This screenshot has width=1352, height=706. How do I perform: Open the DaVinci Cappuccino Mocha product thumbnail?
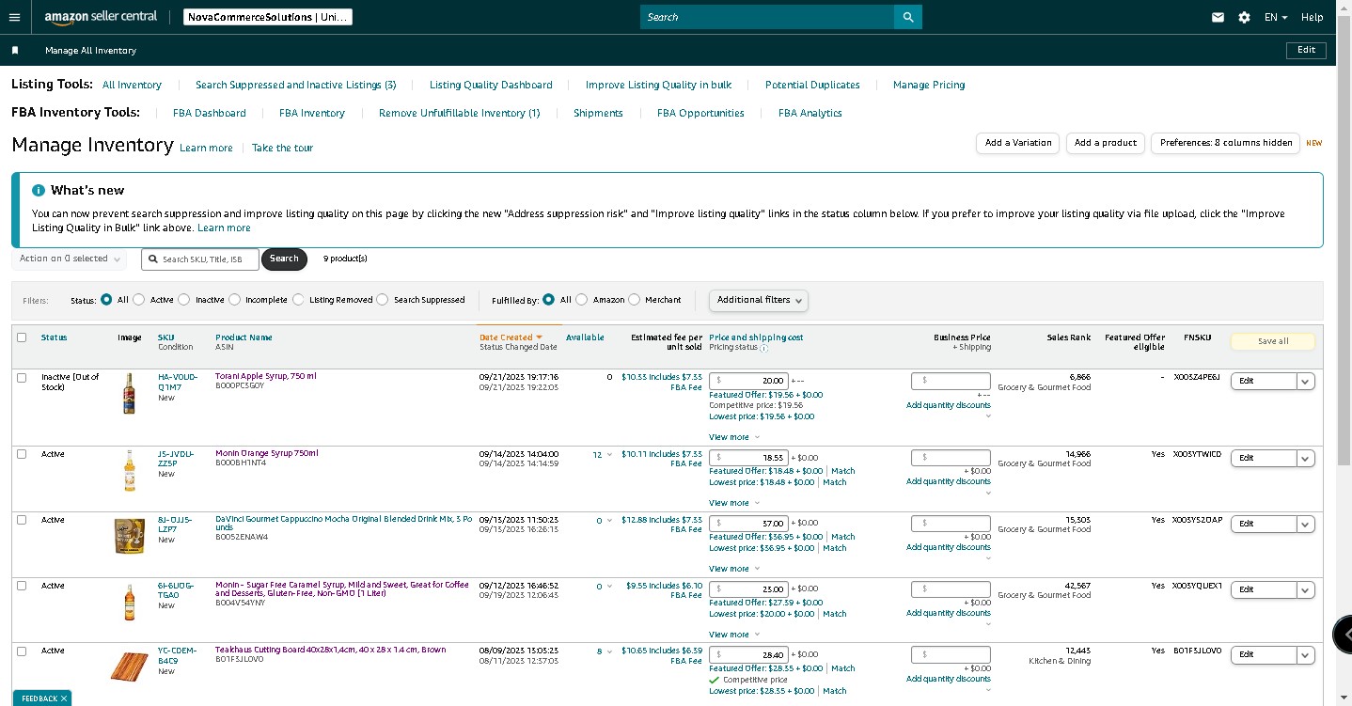coord(130,535)
